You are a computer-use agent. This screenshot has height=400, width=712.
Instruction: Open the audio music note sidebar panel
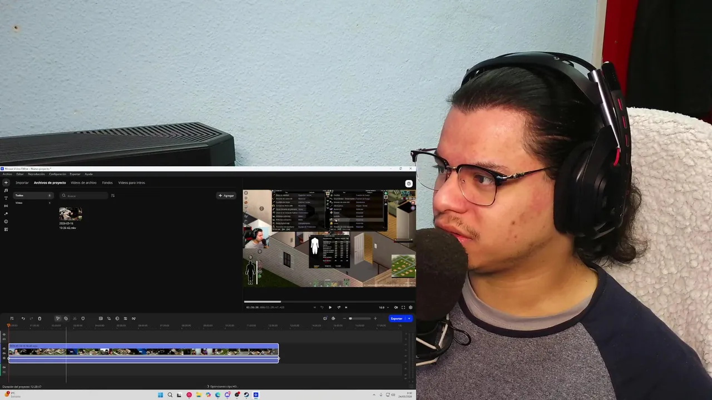tap(6, 190)
